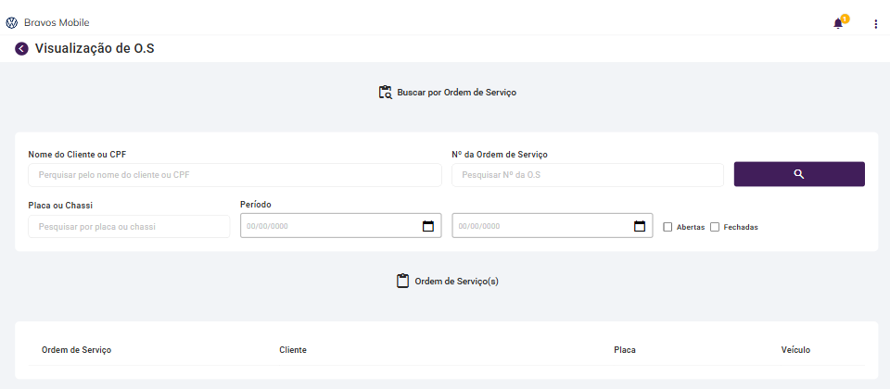890x389 pixels.
Task: Click the Cliente column header
Action: [x=293, y=350]
